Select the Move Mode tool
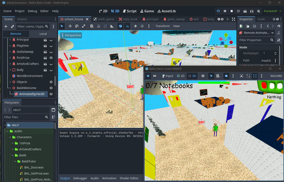The image size is (284, 182). (x=70, y=26)
